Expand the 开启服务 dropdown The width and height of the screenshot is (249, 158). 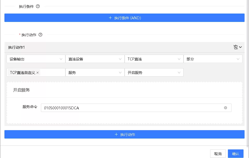click(x=154, y=73)
